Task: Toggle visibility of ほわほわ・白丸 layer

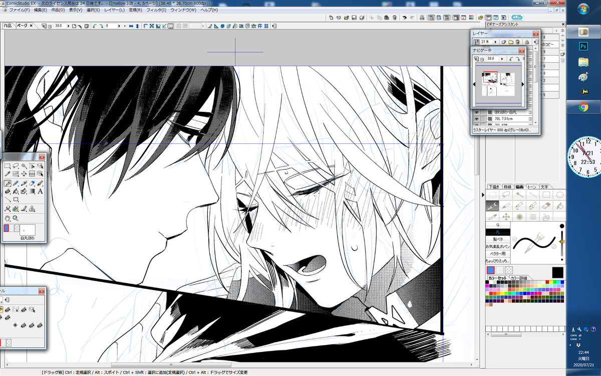Action: coord(476,112)
